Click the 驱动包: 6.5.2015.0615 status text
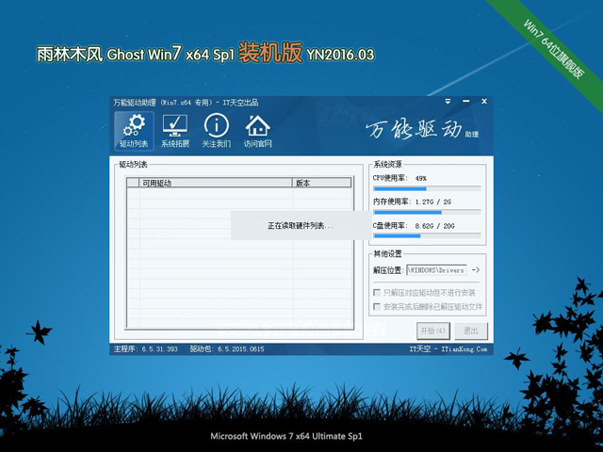Screen dimensions: 603x452 (227, 349)
